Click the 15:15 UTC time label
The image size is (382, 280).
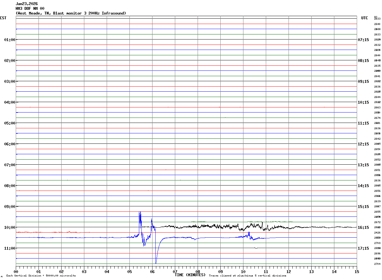coord(363,206)
